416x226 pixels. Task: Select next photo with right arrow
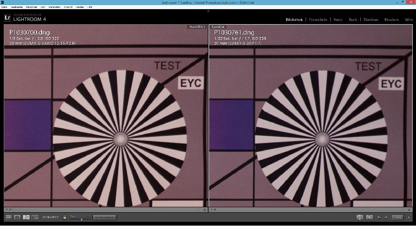point(386,217)
